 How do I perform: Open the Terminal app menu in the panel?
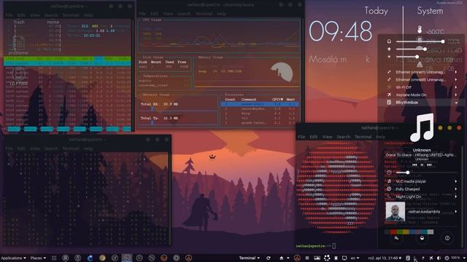(x=250, y=258)
